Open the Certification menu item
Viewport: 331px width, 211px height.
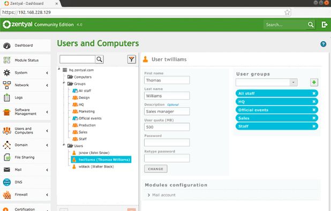25,208
